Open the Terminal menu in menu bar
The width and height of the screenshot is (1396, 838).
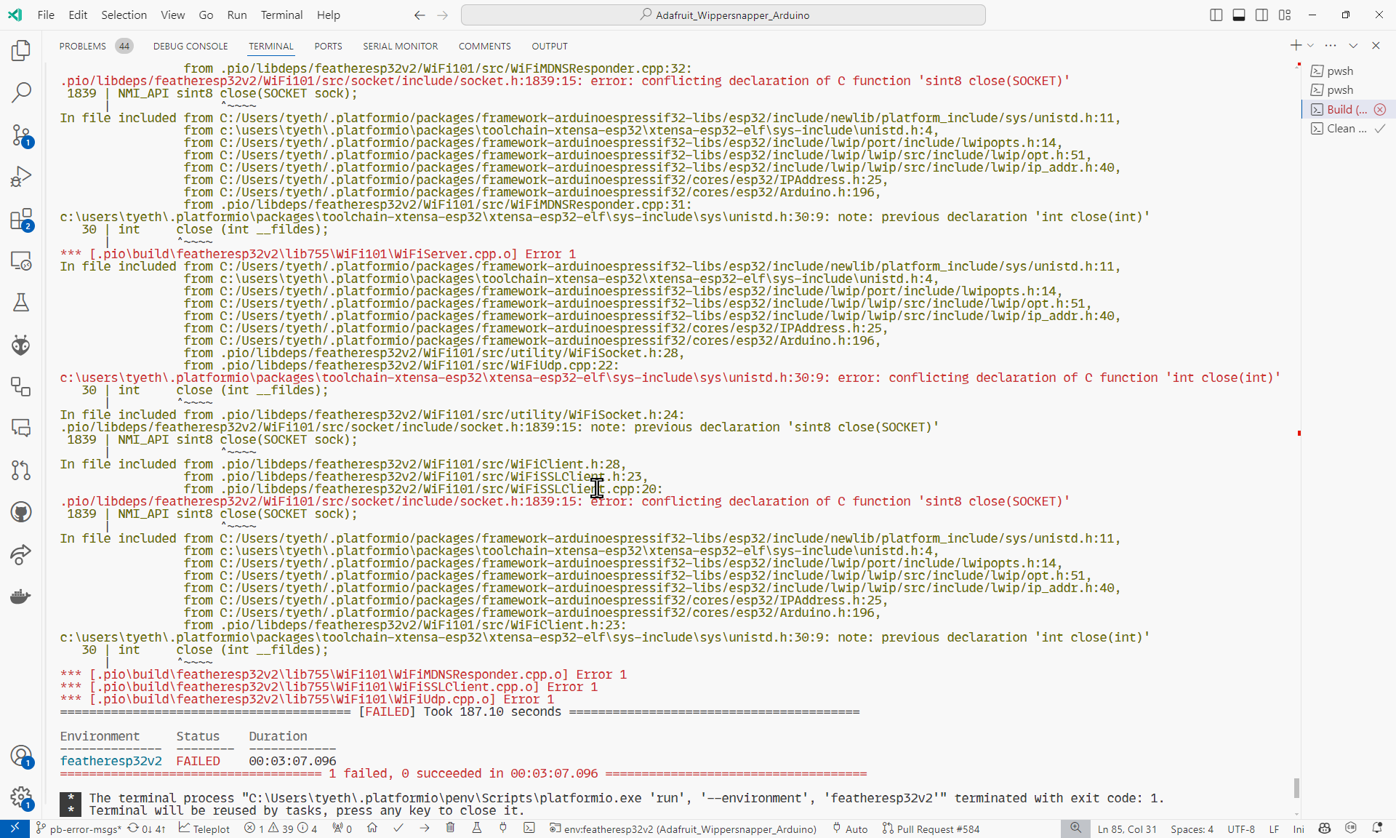click(281, 15)
